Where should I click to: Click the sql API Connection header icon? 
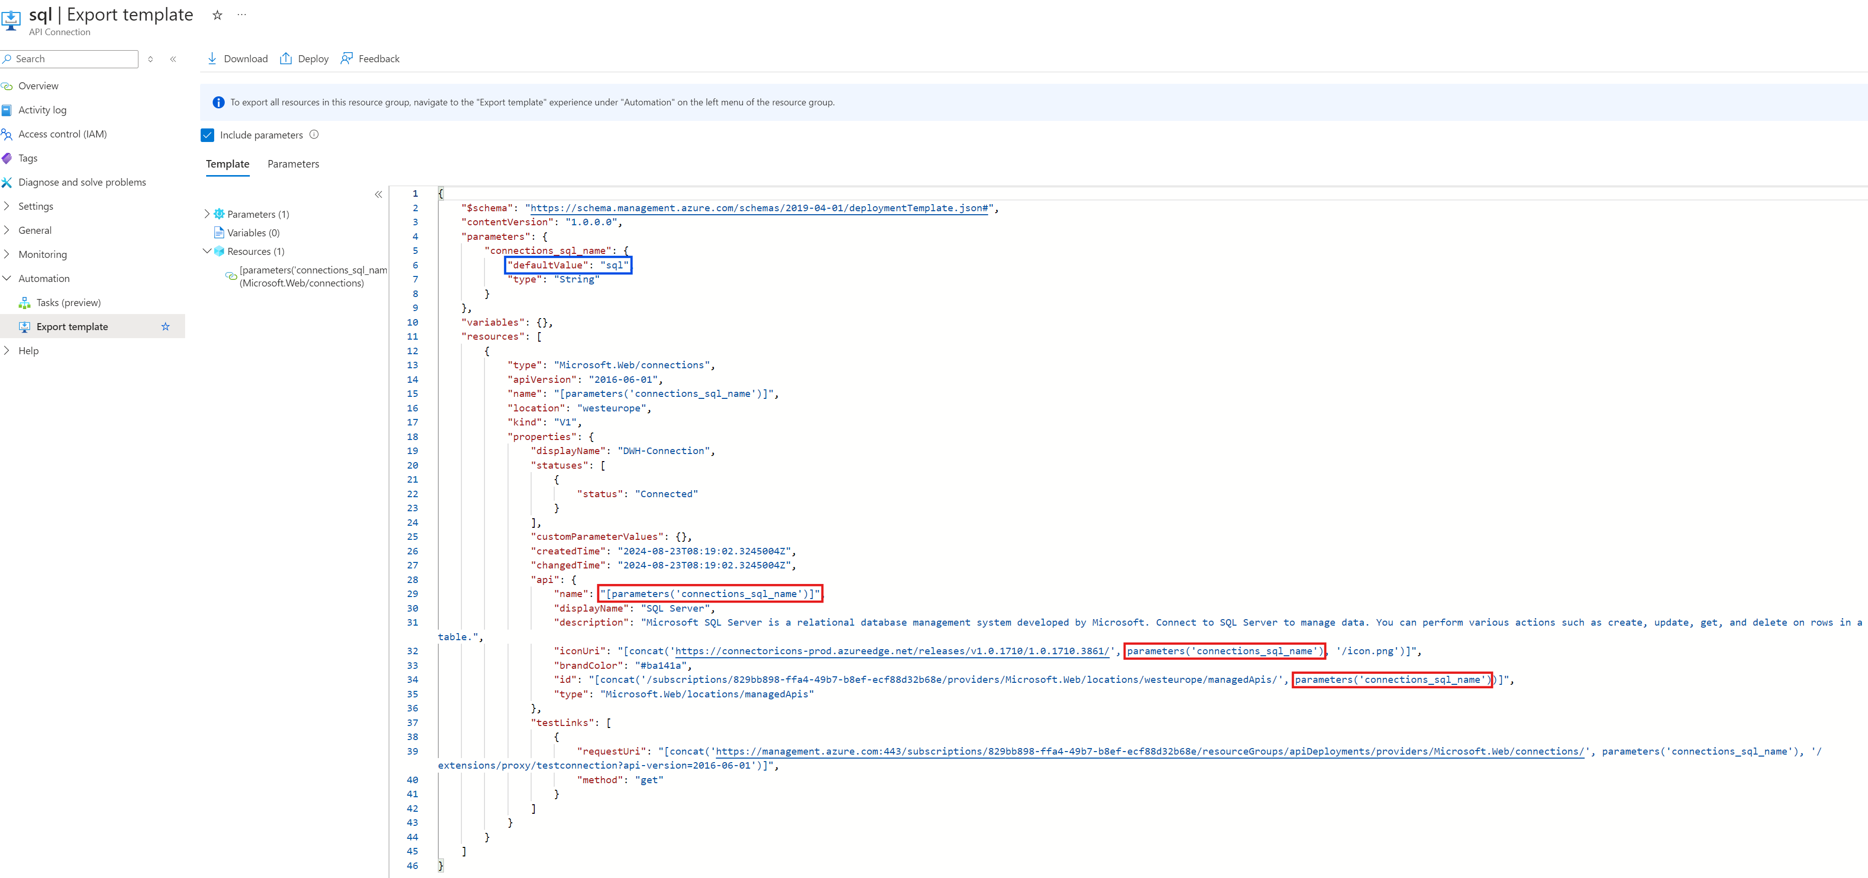click(x=11, y=20)
